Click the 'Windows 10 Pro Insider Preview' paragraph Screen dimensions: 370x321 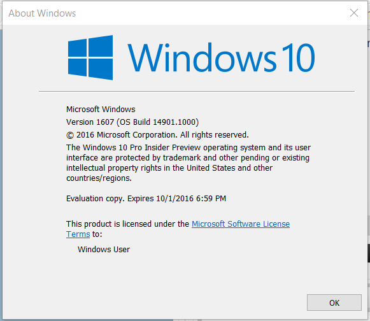pos(189,162)
